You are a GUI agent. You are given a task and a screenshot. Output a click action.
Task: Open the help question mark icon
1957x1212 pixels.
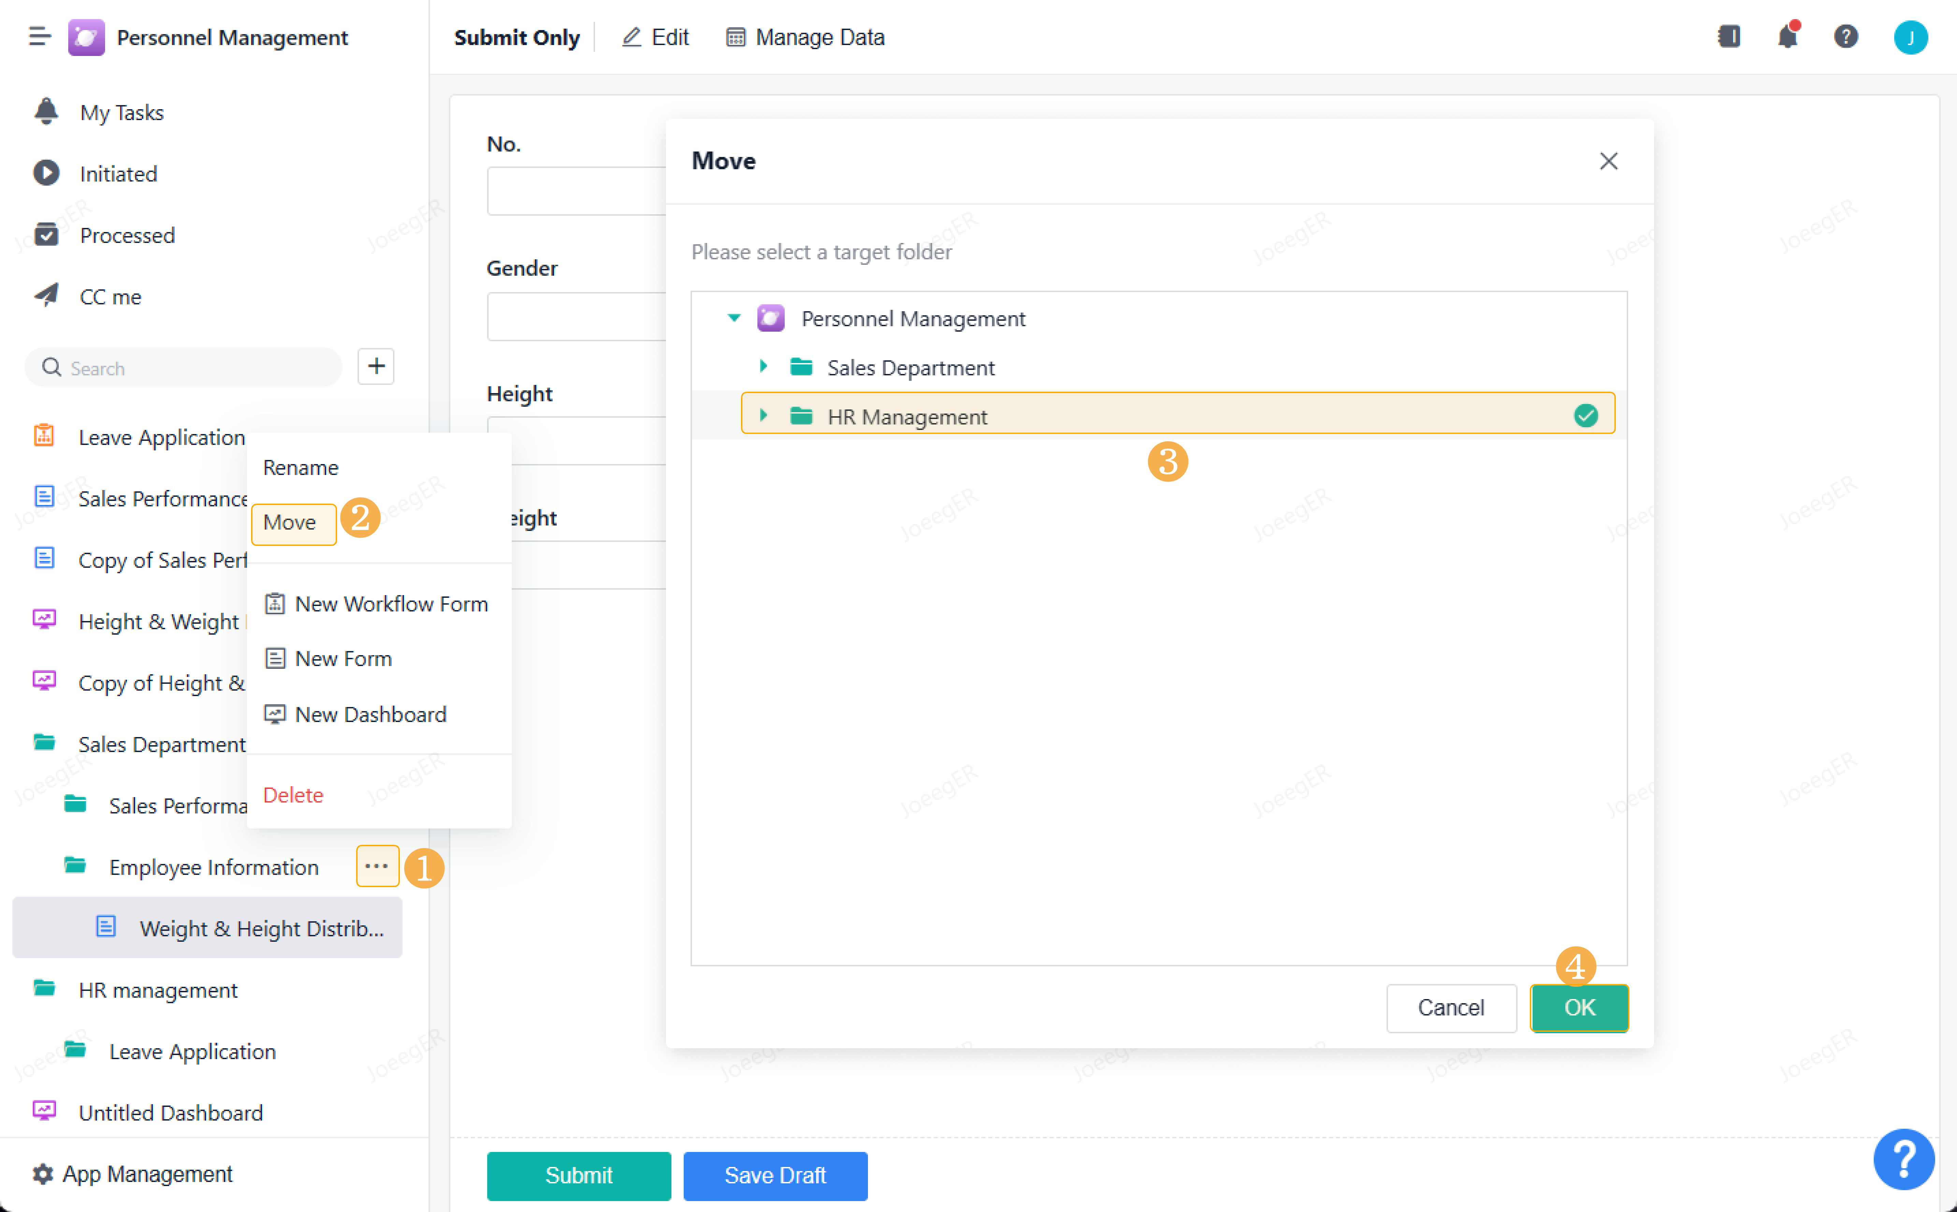pyautogui.click(x=1846, y=36)
